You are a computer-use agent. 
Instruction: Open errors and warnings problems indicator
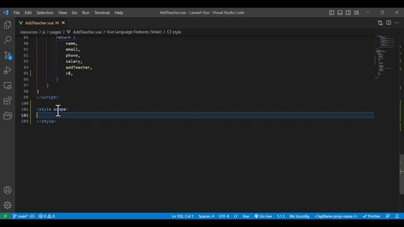47,216
